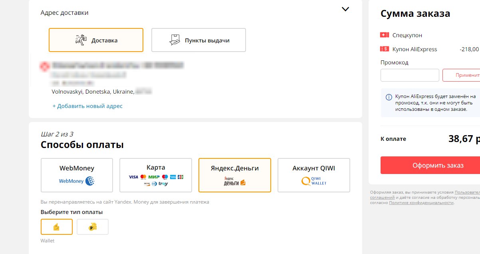Click the Visa card logo
The height and width of the screenshot is (254, 480).
point(133,177)
